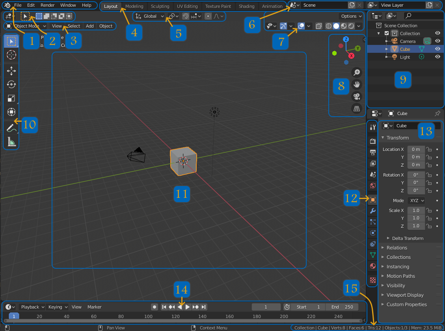This screenshot has height=331, width=445.
Task: Open the World Properties globe tab
Action: point(372,185)
